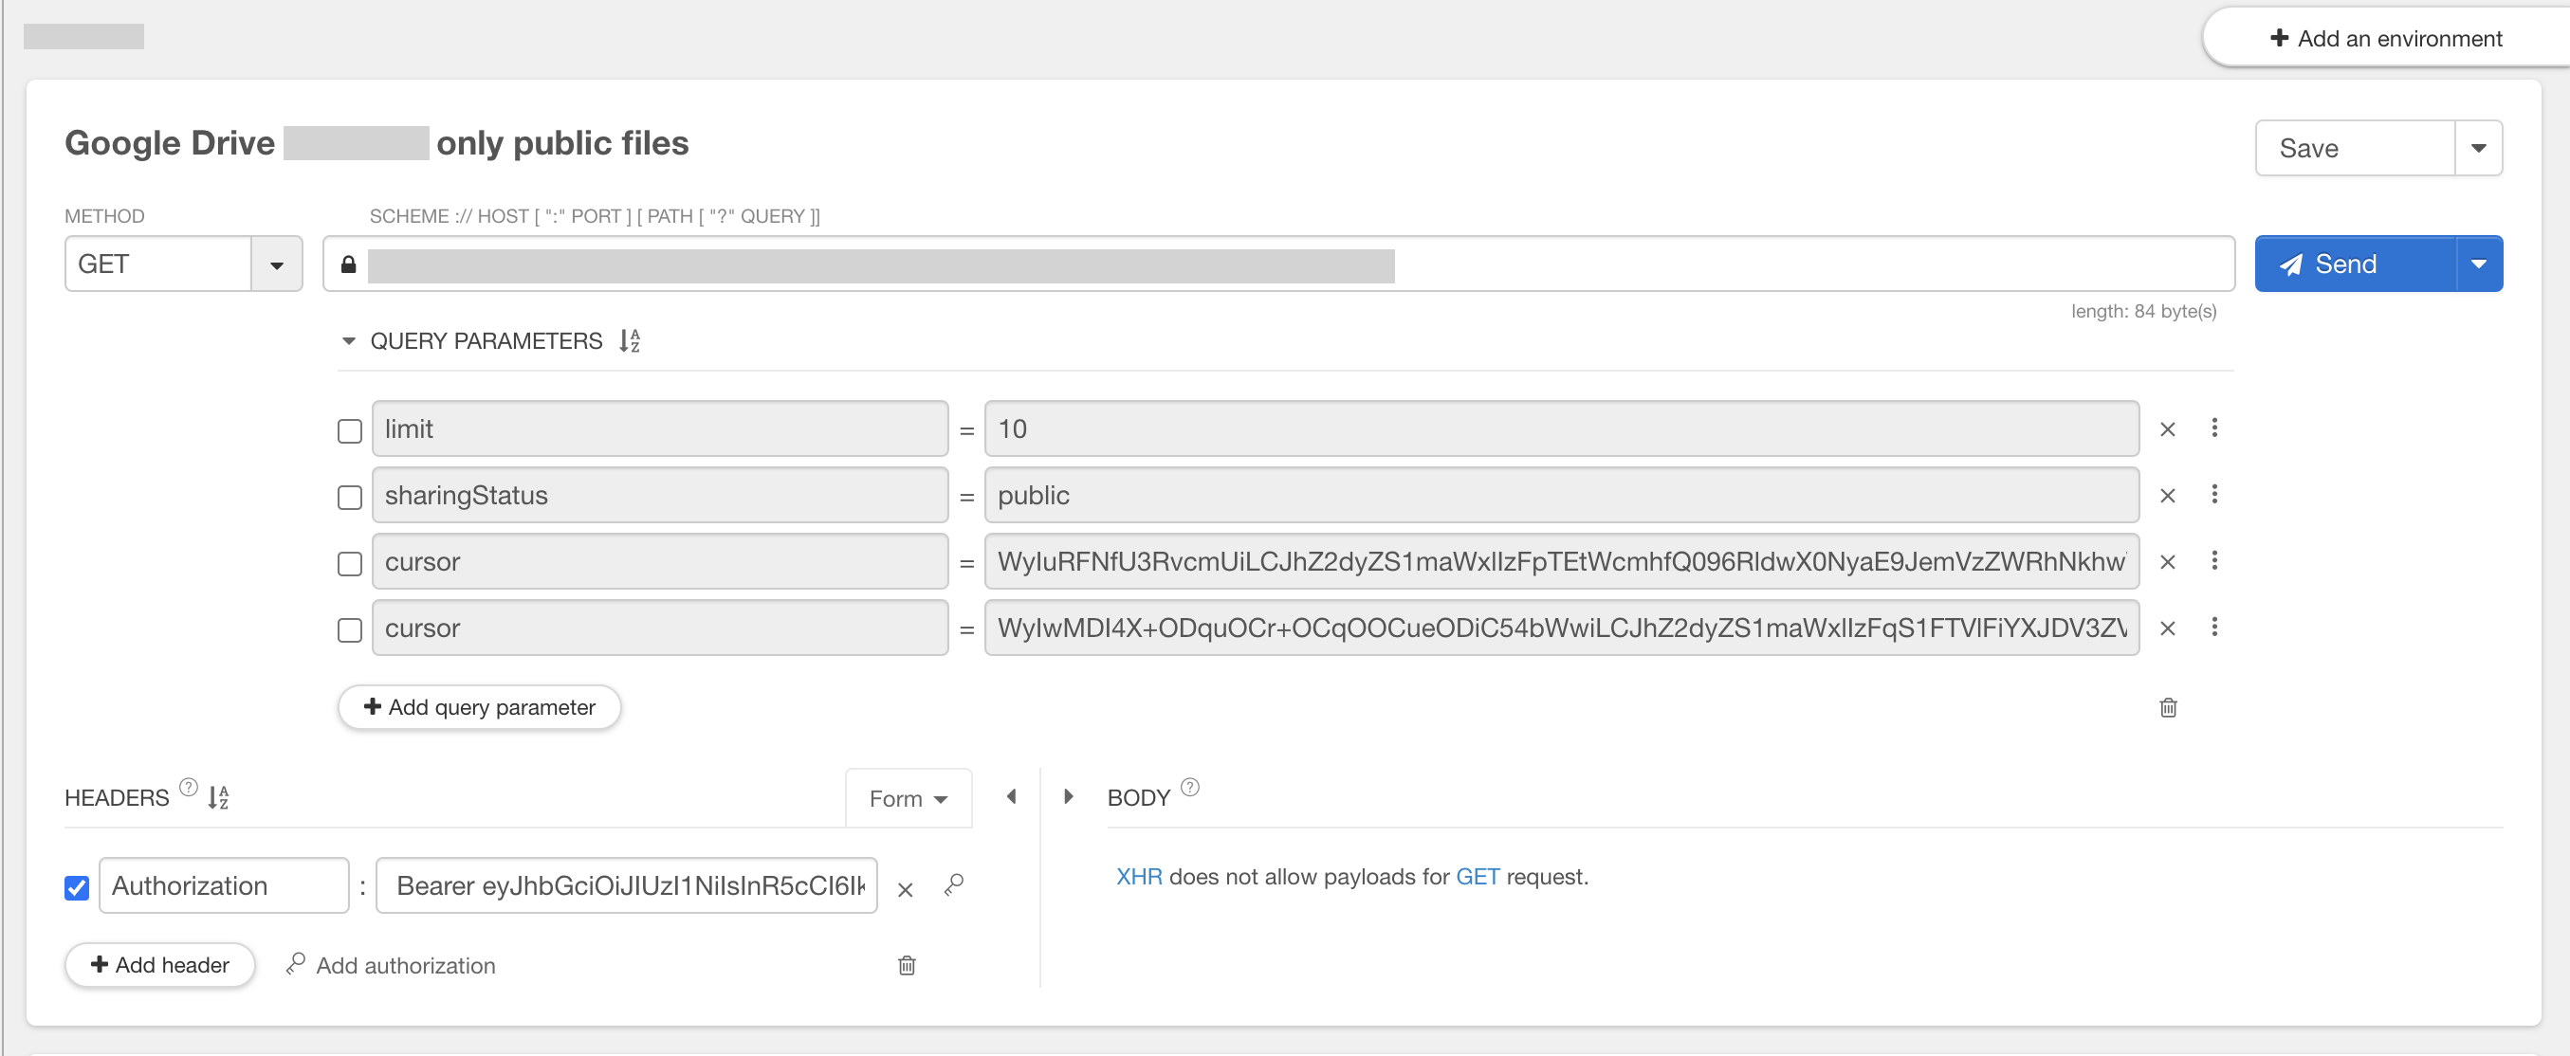Click the key icon beside Authorization header
The image size is (2570, 1056).
tap(954, 884)
